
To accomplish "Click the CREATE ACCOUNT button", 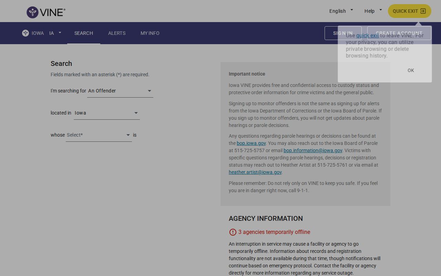I will [399, 33].
